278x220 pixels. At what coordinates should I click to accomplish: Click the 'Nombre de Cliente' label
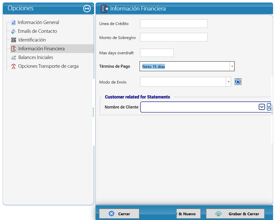[121, 107]
